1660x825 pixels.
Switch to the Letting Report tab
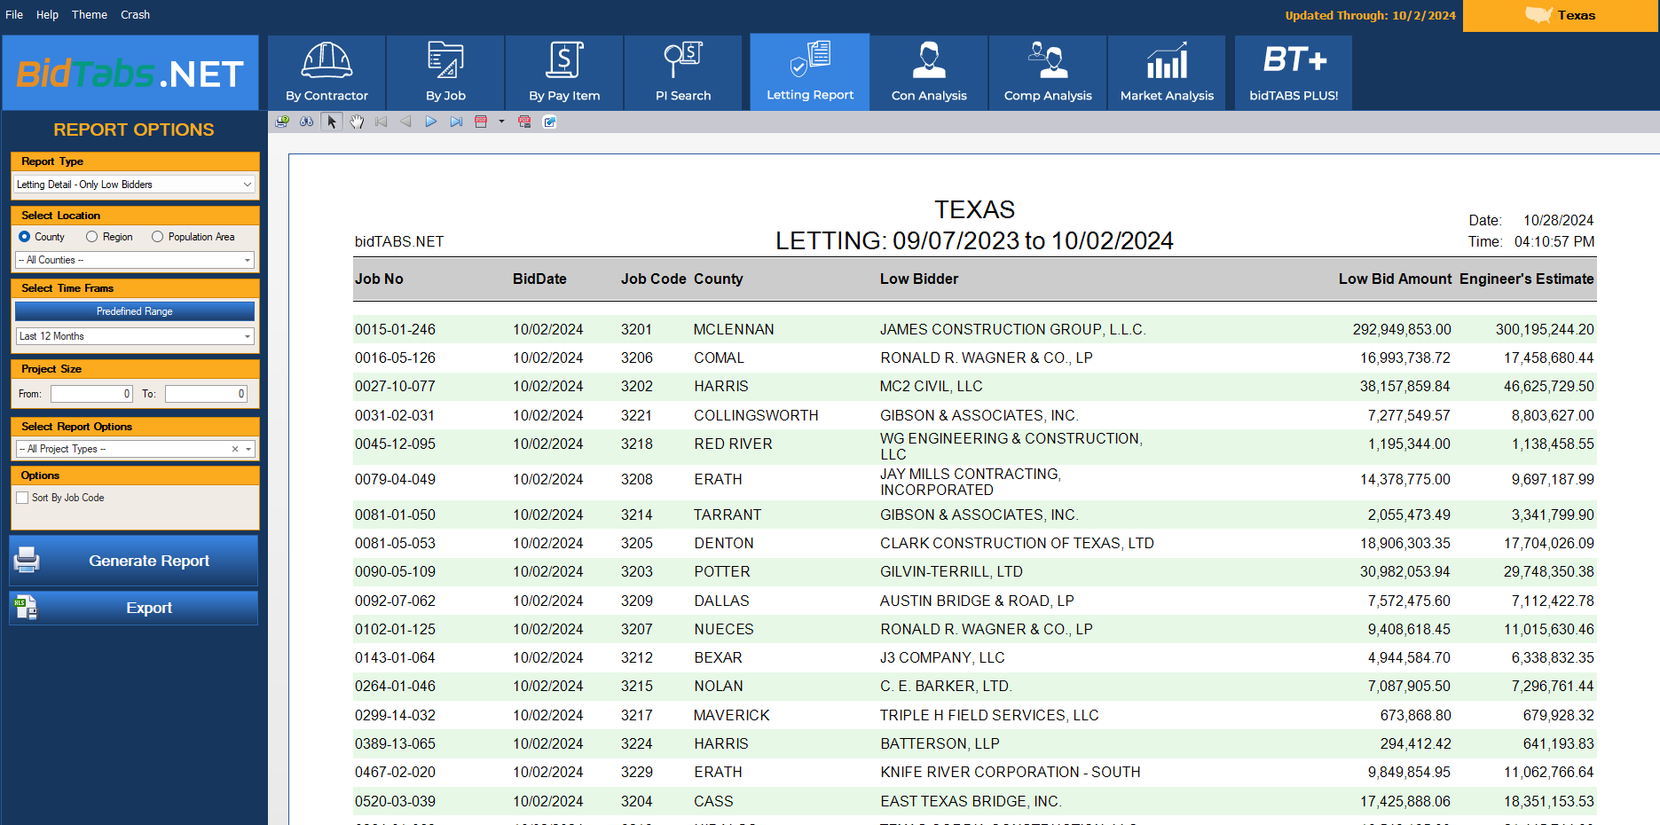tap(810, 72)
